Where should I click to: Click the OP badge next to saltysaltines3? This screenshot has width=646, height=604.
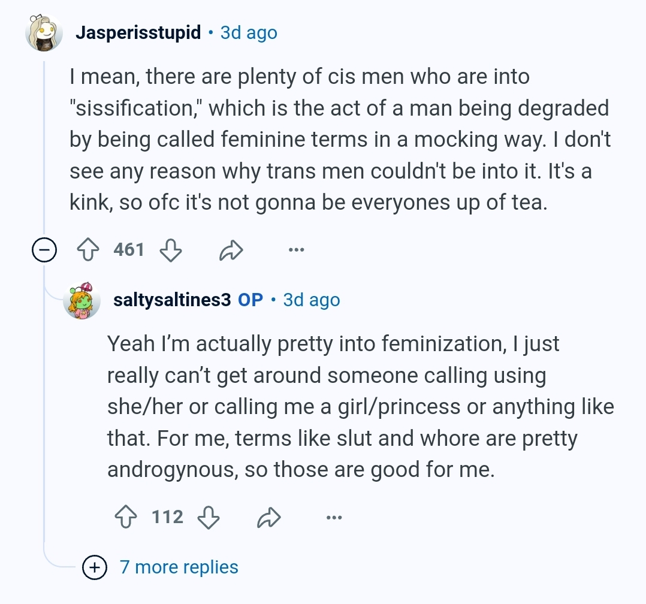[250, 300]
